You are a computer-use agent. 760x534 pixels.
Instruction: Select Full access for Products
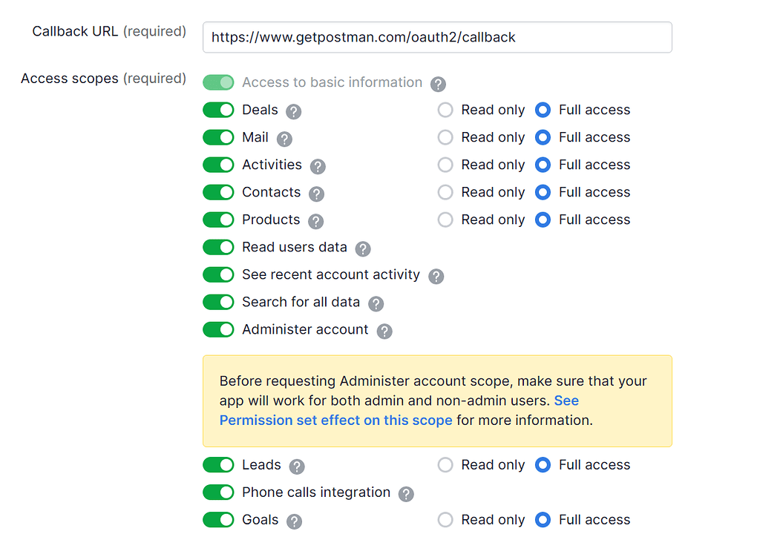(543, 220)
